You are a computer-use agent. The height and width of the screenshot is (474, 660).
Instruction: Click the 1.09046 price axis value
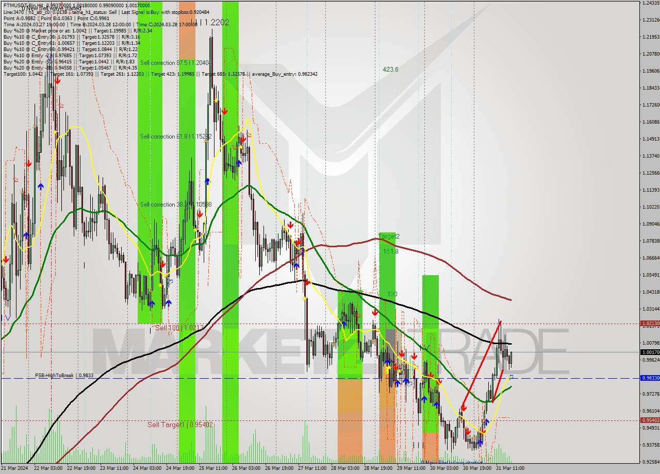(650, 224)
